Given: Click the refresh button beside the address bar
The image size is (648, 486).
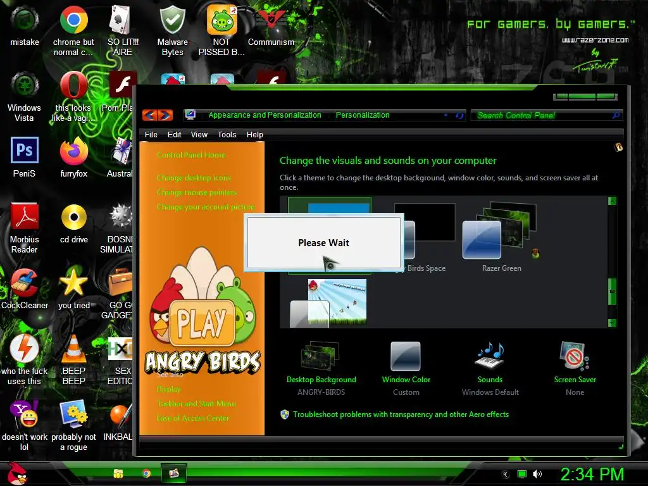Looking at the screenshot, I should [x=459, y=115].
